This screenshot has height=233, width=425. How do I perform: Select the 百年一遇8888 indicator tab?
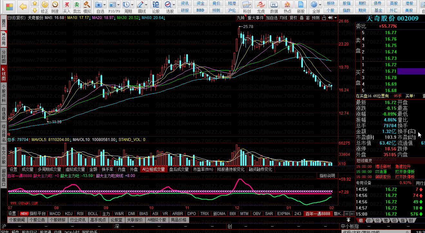318,213
